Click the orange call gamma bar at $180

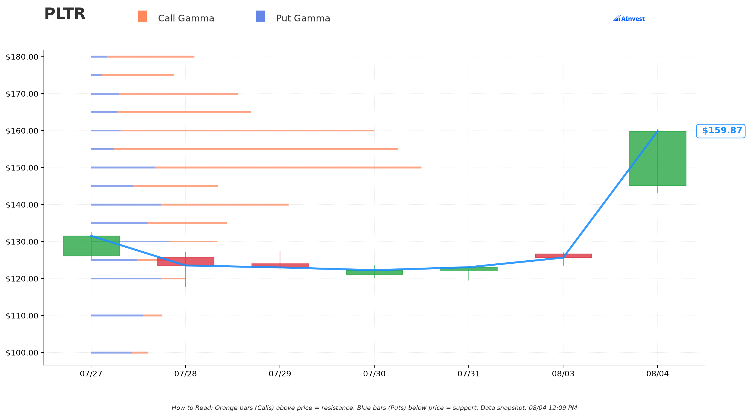tap(150, 57)
